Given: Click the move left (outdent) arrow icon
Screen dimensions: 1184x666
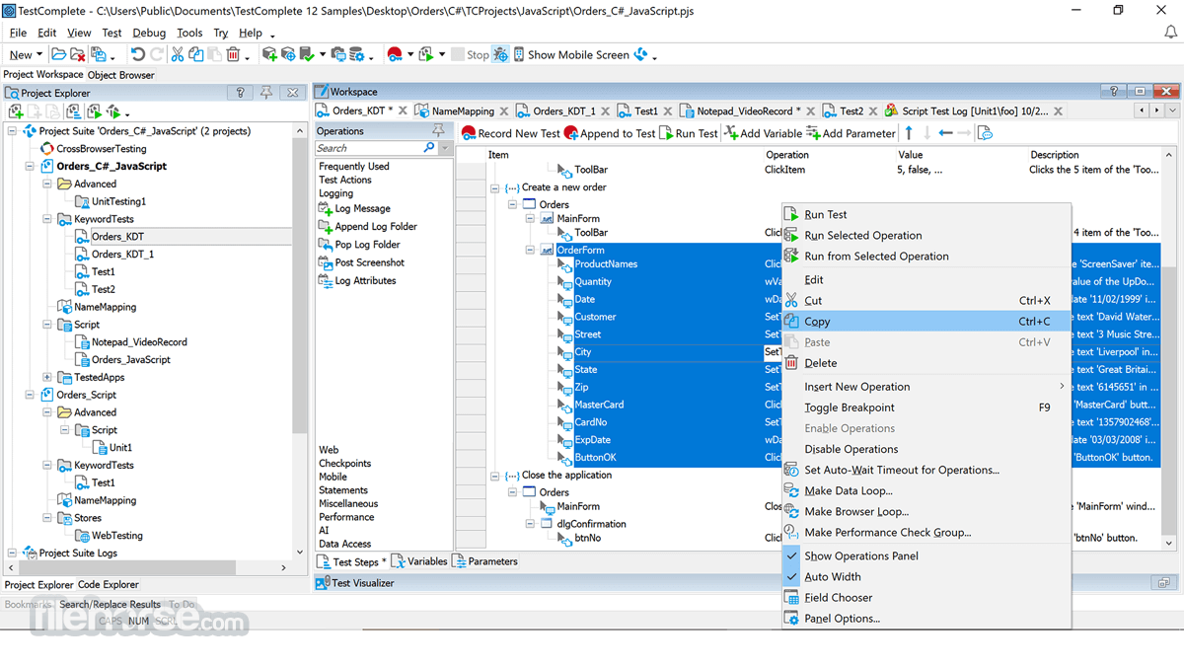Looking at the screenshot, I should pos(945,133).
